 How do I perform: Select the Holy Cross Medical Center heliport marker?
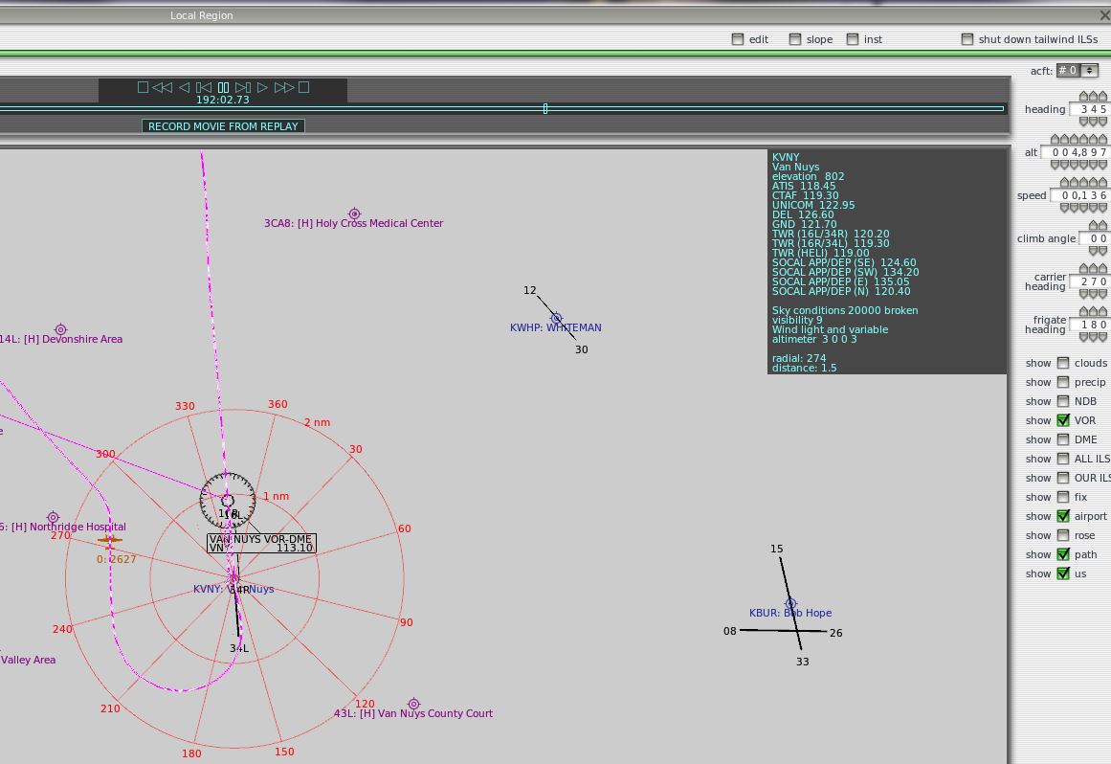[x=354, y=213]
